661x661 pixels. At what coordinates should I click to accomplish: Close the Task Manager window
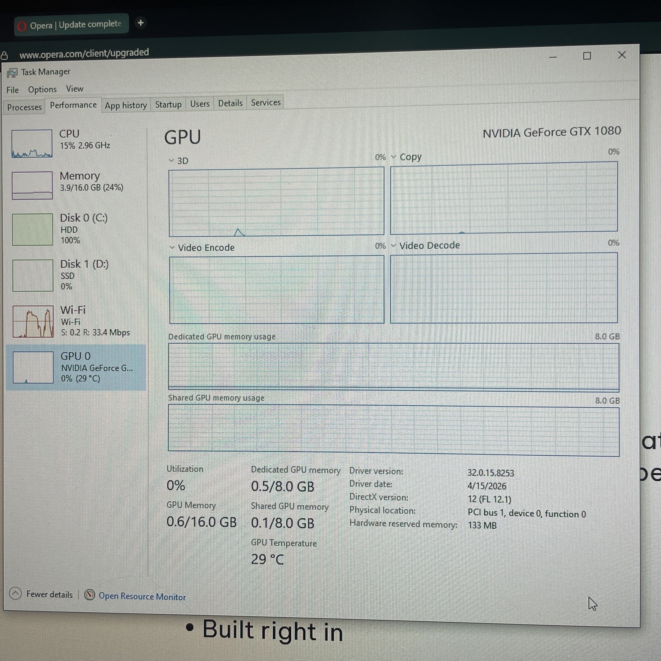pos(622,55)
